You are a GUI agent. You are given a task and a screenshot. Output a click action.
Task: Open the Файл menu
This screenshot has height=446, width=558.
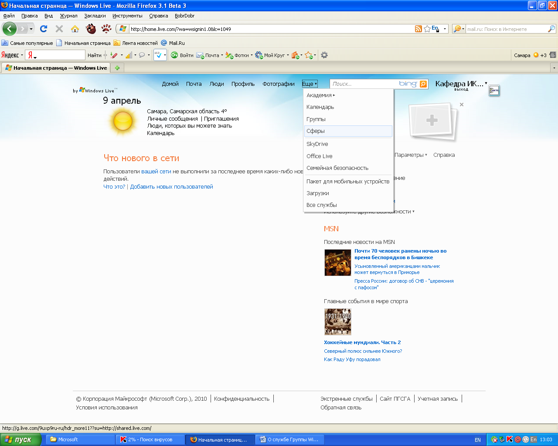click(9, 16)
